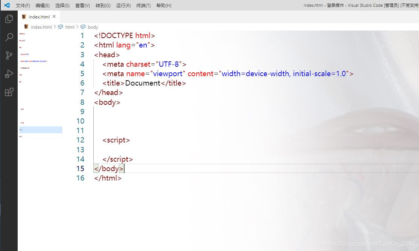Click the VS Code logo icon
The height and width of the screenshot is (251, 419).
pos(7,5)
